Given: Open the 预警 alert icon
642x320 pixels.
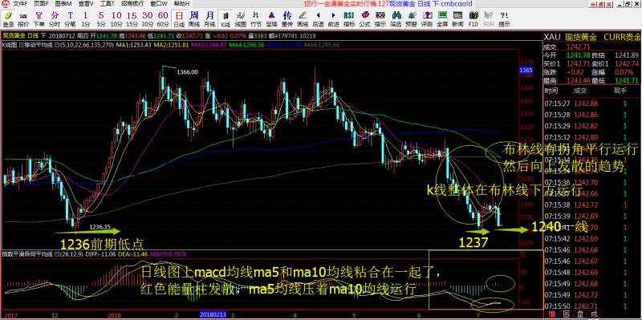Looking at the screenshot, I should coord(411,18).
